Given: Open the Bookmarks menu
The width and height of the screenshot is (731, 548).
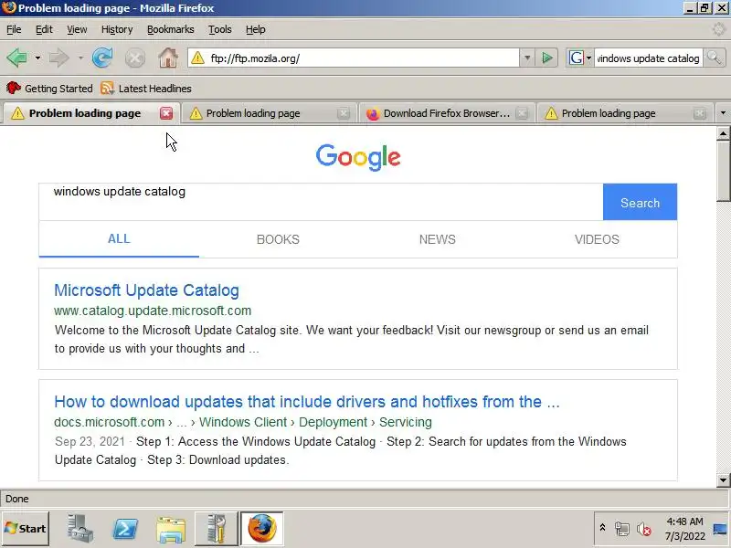Looking at the screenshot, I should tap(170, 29).
